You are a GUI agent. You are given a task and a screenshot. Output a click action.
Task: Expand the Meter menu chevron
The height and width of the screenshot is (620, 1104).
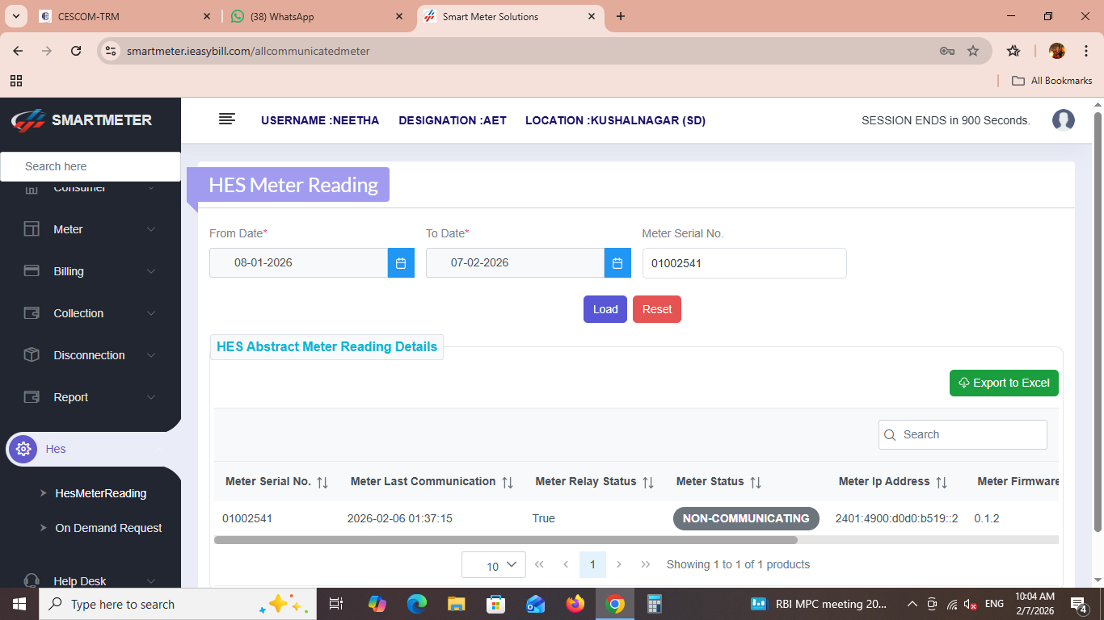click(151, 229)
